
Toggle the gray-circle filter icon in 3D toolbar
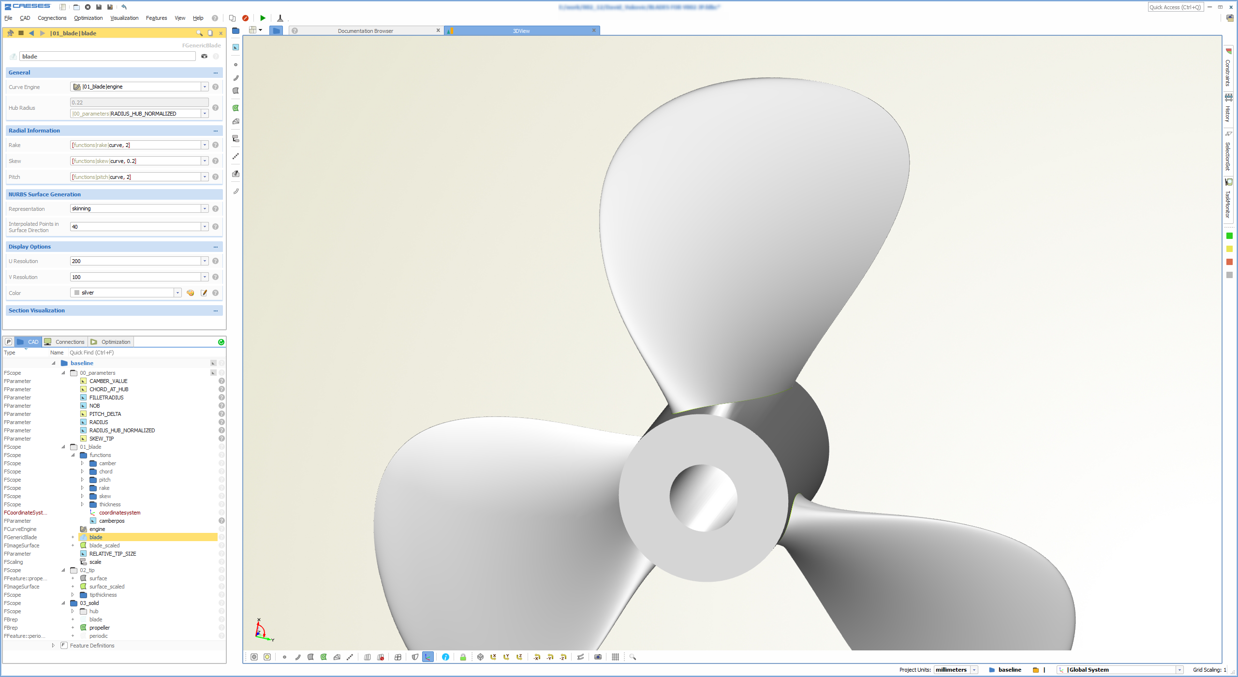click(254, 657)
